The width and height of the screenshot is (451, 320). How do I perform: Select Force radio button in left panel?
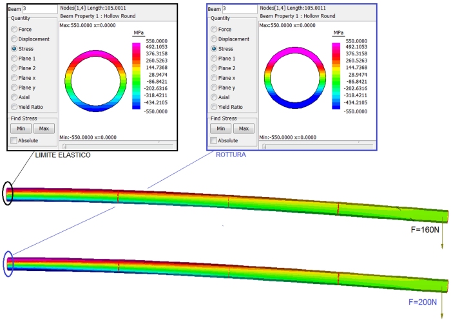click(x=15, y=30)
